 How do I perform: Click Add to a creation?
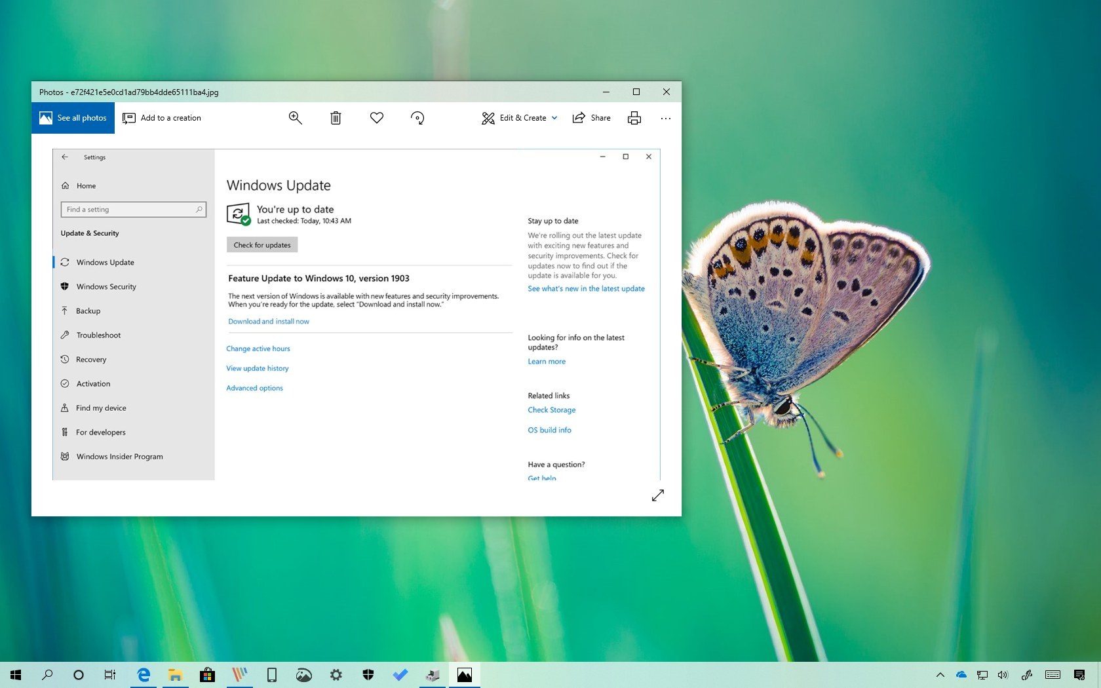pos(162,118)
